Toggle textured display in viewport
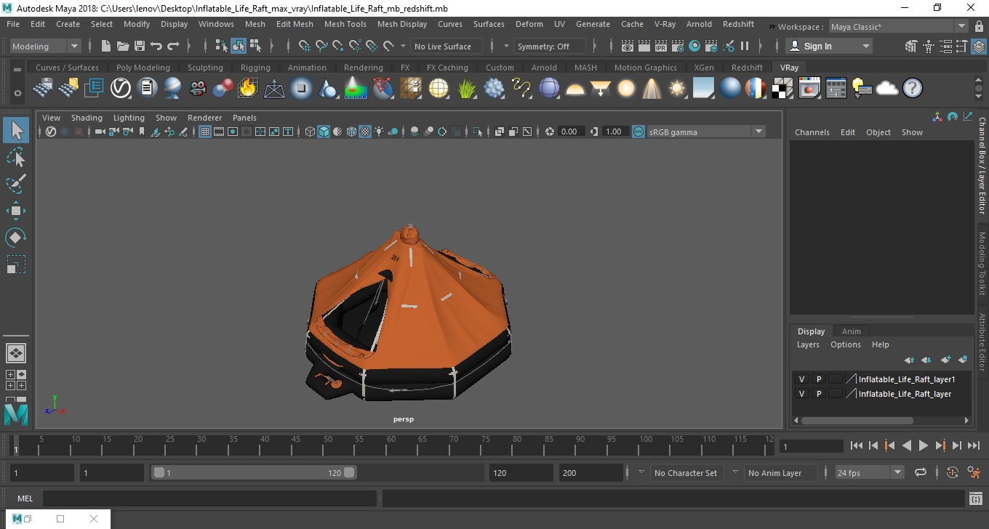The image size is (989, 529). tap(365, 132)
